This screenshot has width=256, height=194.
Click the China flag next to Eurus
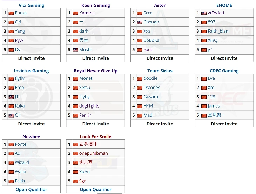point(11,13)
